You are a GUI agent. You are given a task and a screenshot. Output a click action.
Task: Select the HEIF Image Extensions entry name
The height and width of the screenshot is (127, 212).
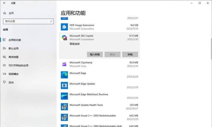coord(82,25)
